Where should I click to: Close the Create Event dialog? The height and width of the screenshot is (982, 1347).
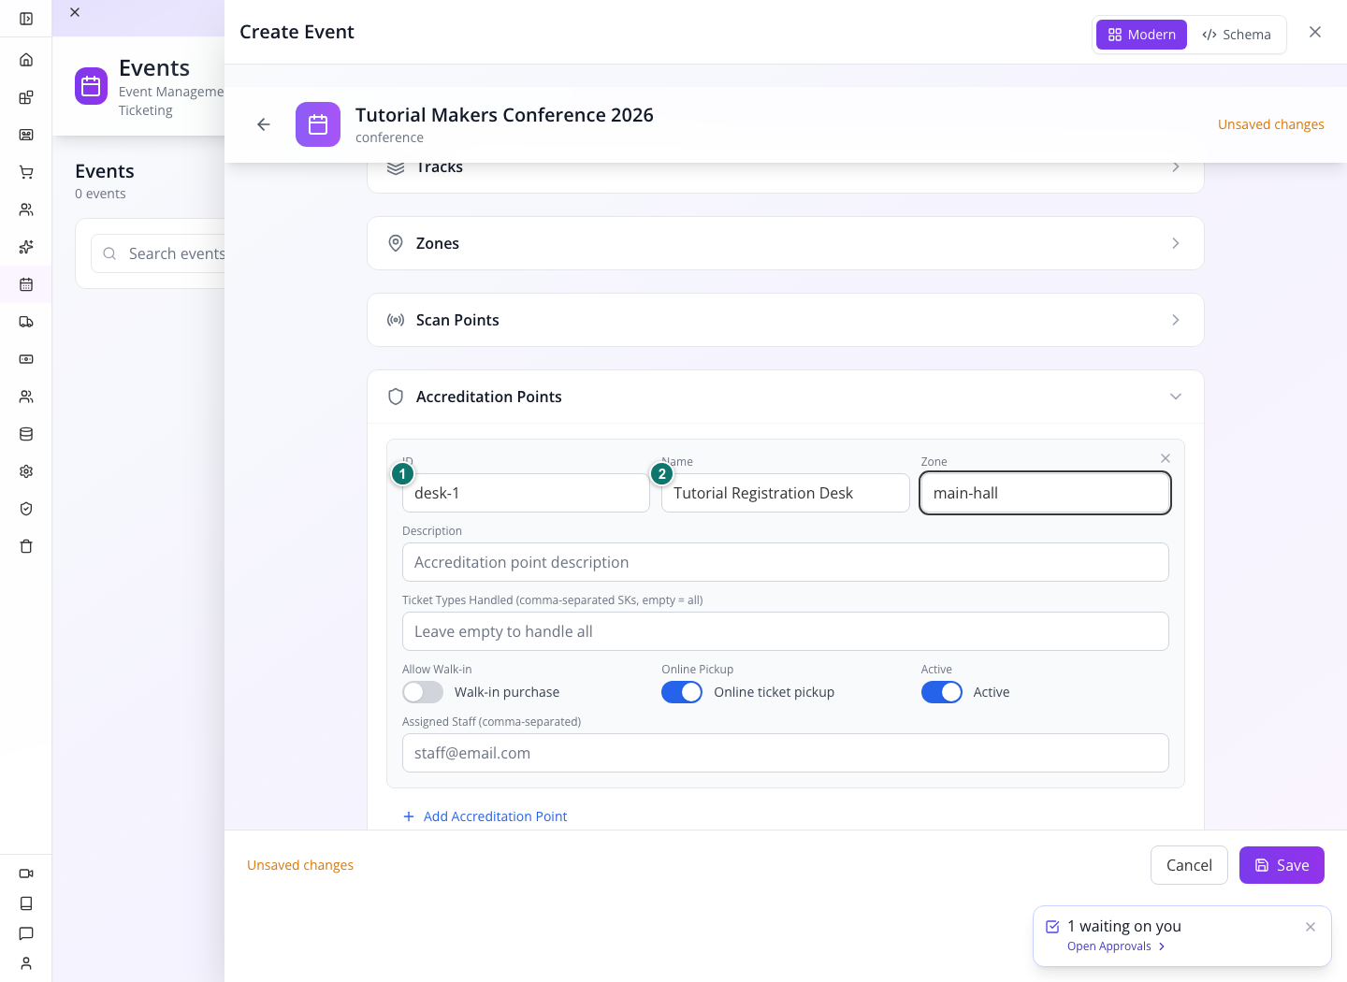tap(1315, 32)
